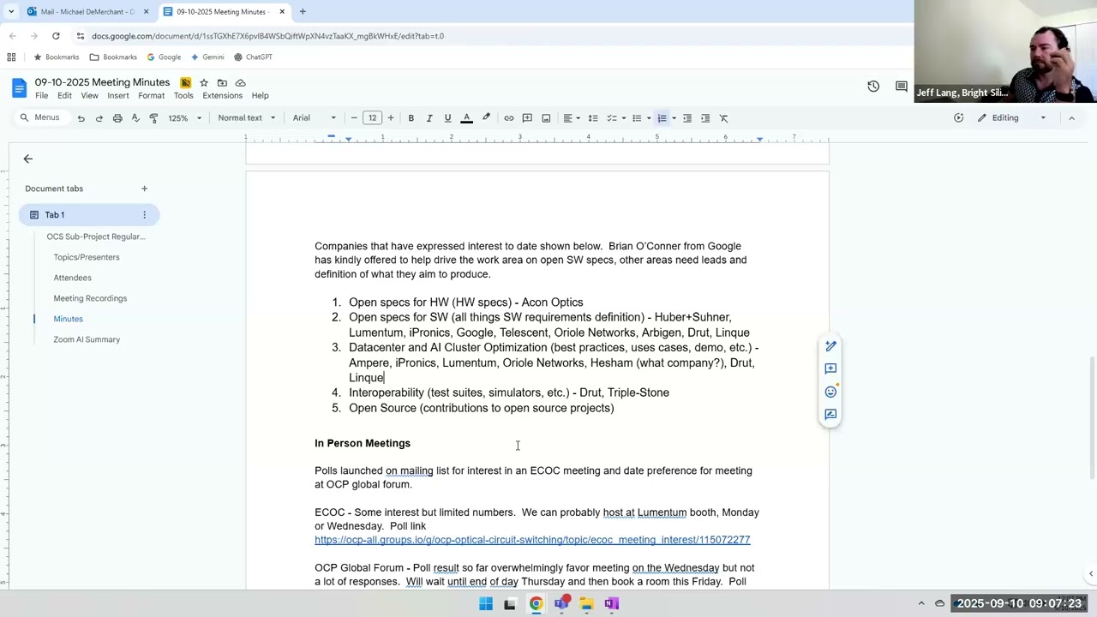Viewport: 1097px width, 617px height.
Task: Apply a bulleted list
Action: coord(636,118)
